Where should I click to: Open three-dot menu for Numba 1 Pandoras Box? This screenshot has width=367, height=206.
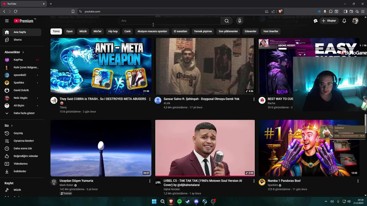(358, 181)
